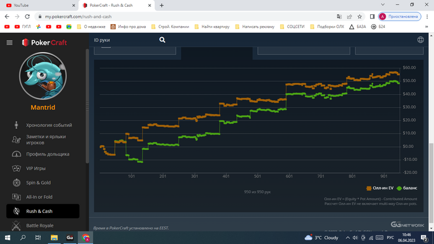Viewport: 434px width, 244px height.
Task: Click the Battle Royale crossed swords icon
Action: [x=16, y=225]
